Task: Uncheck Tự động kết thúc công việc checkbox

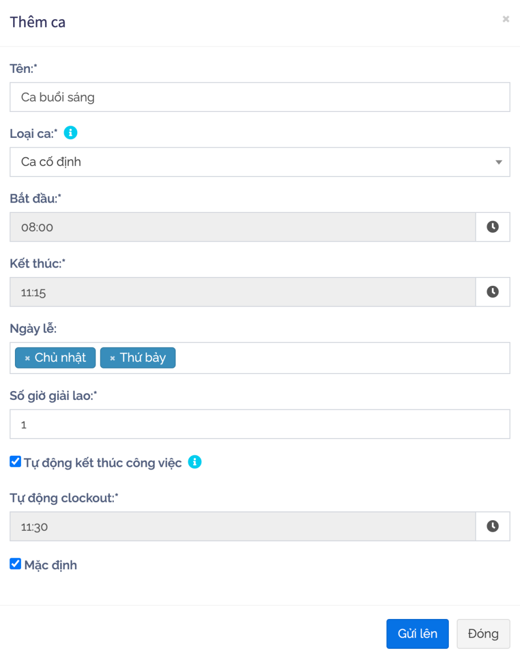Action: [15, 462]
